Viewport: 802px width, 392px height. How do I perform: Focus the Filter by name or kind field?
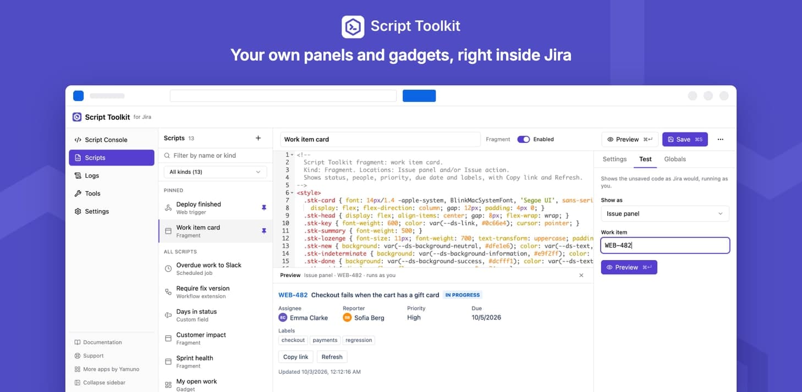216,156
